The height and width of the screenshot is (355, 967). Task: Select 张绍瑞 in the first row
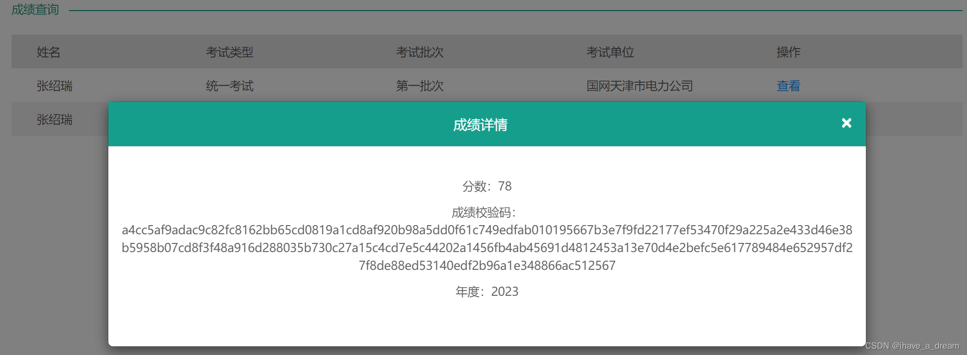coord(54,86)
